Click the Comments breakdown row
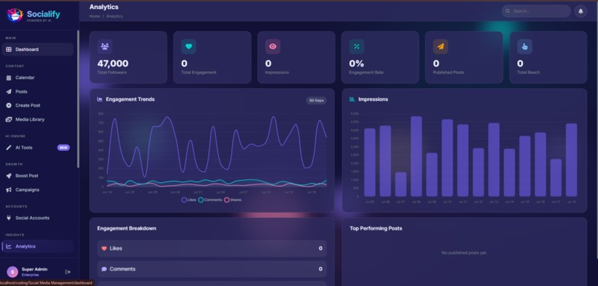The image size is (598, 286). [211, 269]
